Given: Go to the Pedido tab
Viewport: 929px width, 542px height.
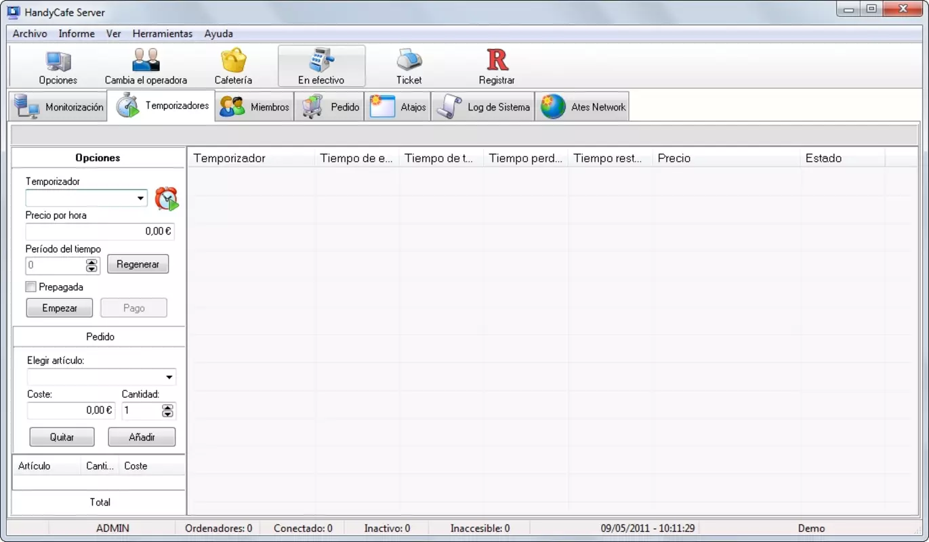Looking at the screenshot, I should (329, 107).
